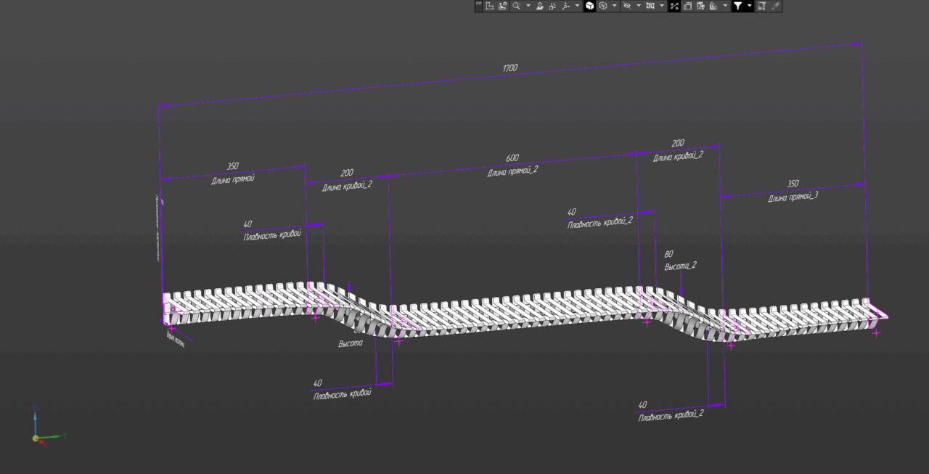Click the crossed-out eye hide icon
Image resolution: width=929 pixels, height=474 pixels.
click(x=626, y=6)
